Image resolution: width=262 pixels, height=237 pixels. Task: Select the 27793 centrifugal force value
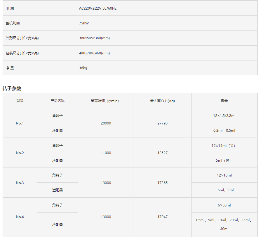[x=162, y=123]
